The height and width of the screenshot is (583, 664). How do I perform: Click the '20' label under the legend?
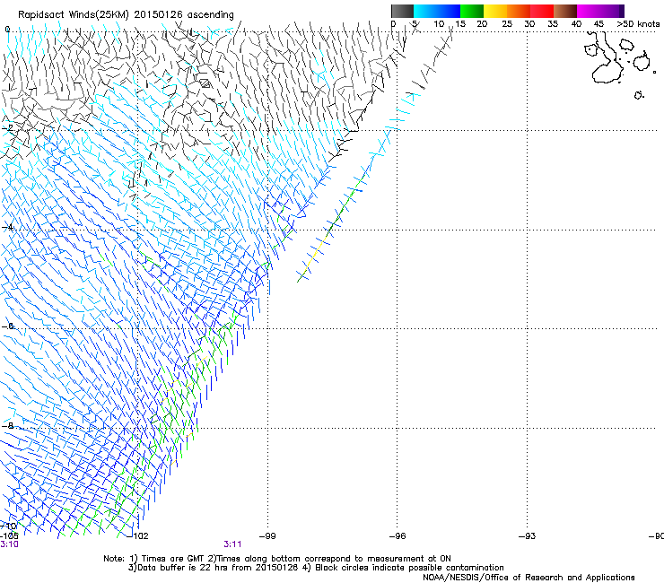click(482, 24)
